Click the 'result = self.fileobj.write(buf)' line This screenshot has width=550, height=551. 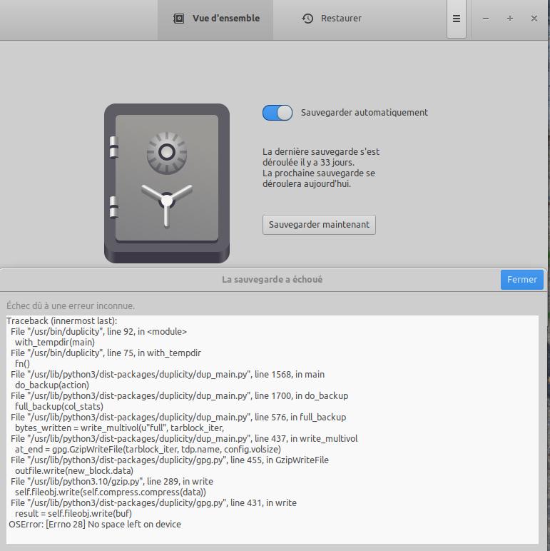point(73,514)
